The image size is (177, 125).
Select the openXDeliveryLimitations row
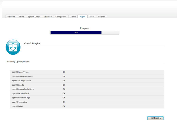click(87, 76)
